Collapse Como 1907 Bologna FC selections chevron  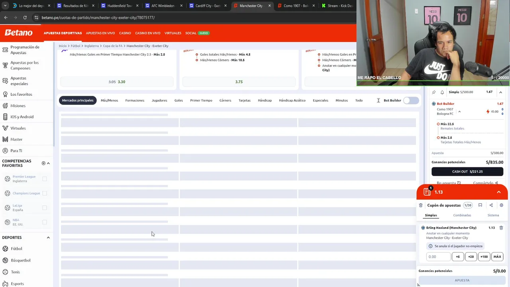pos(459,112)
